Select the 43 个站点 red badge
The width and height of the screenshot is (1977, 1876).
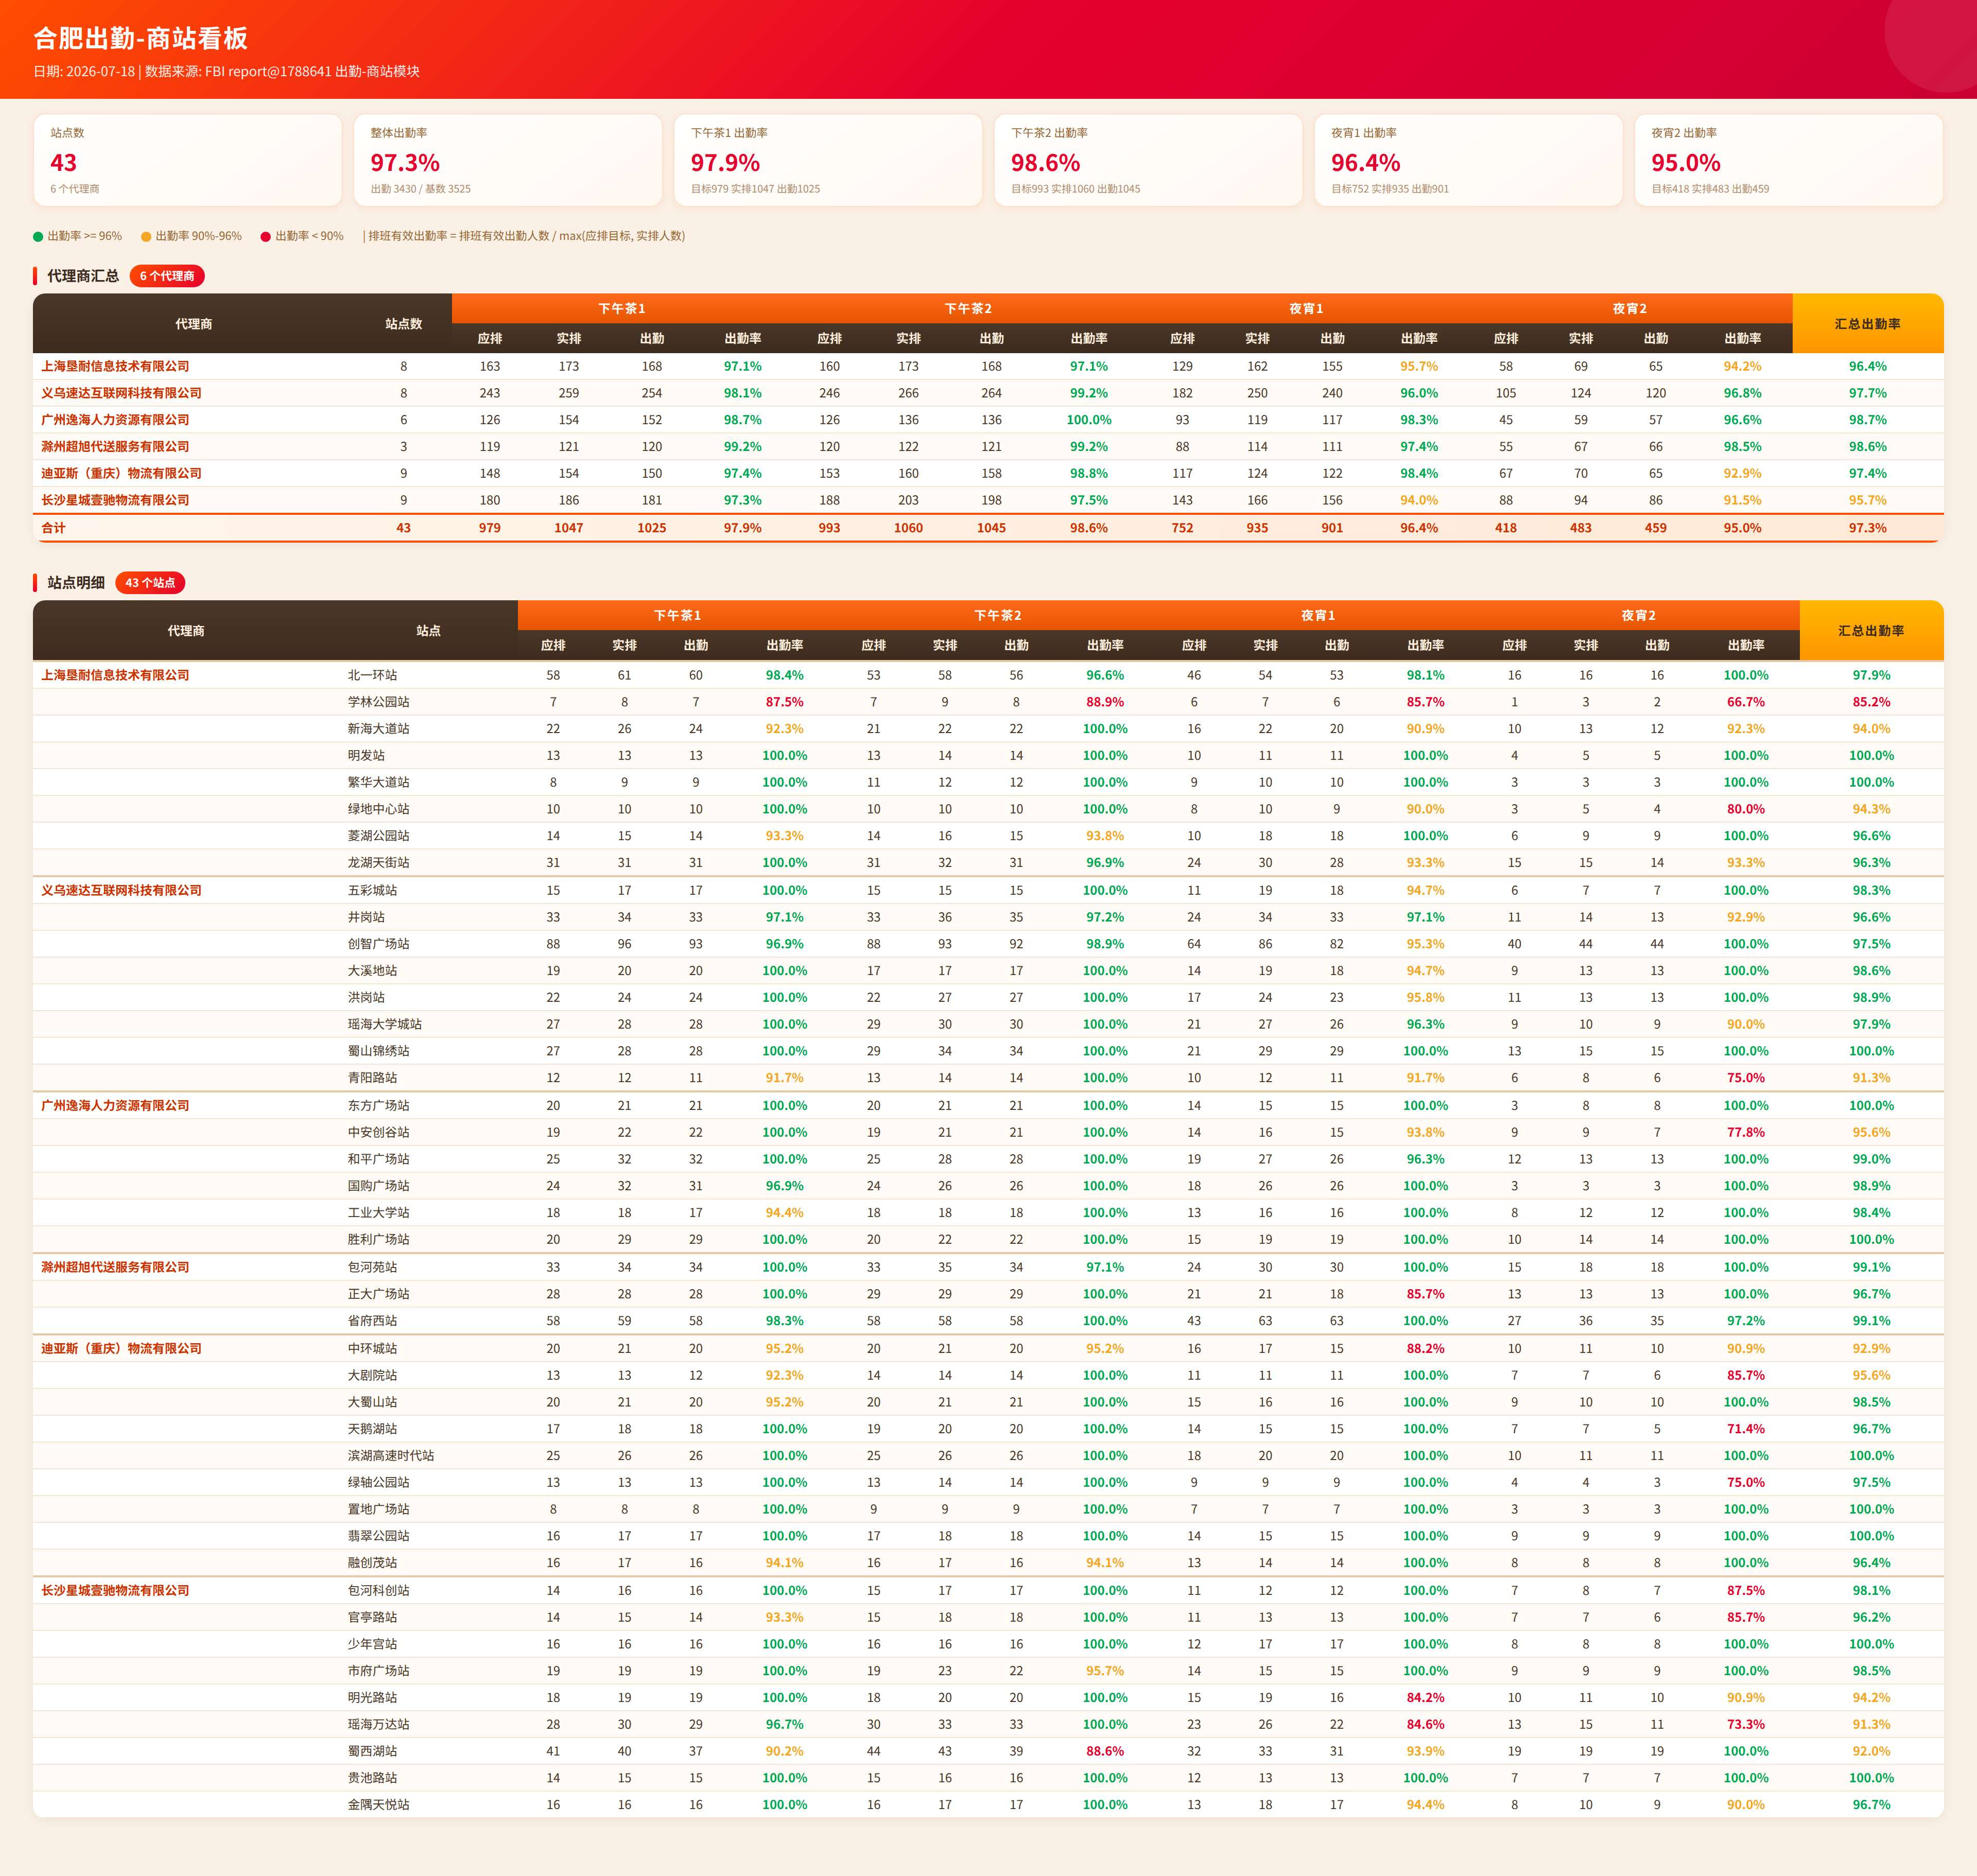tap(150, 583)
